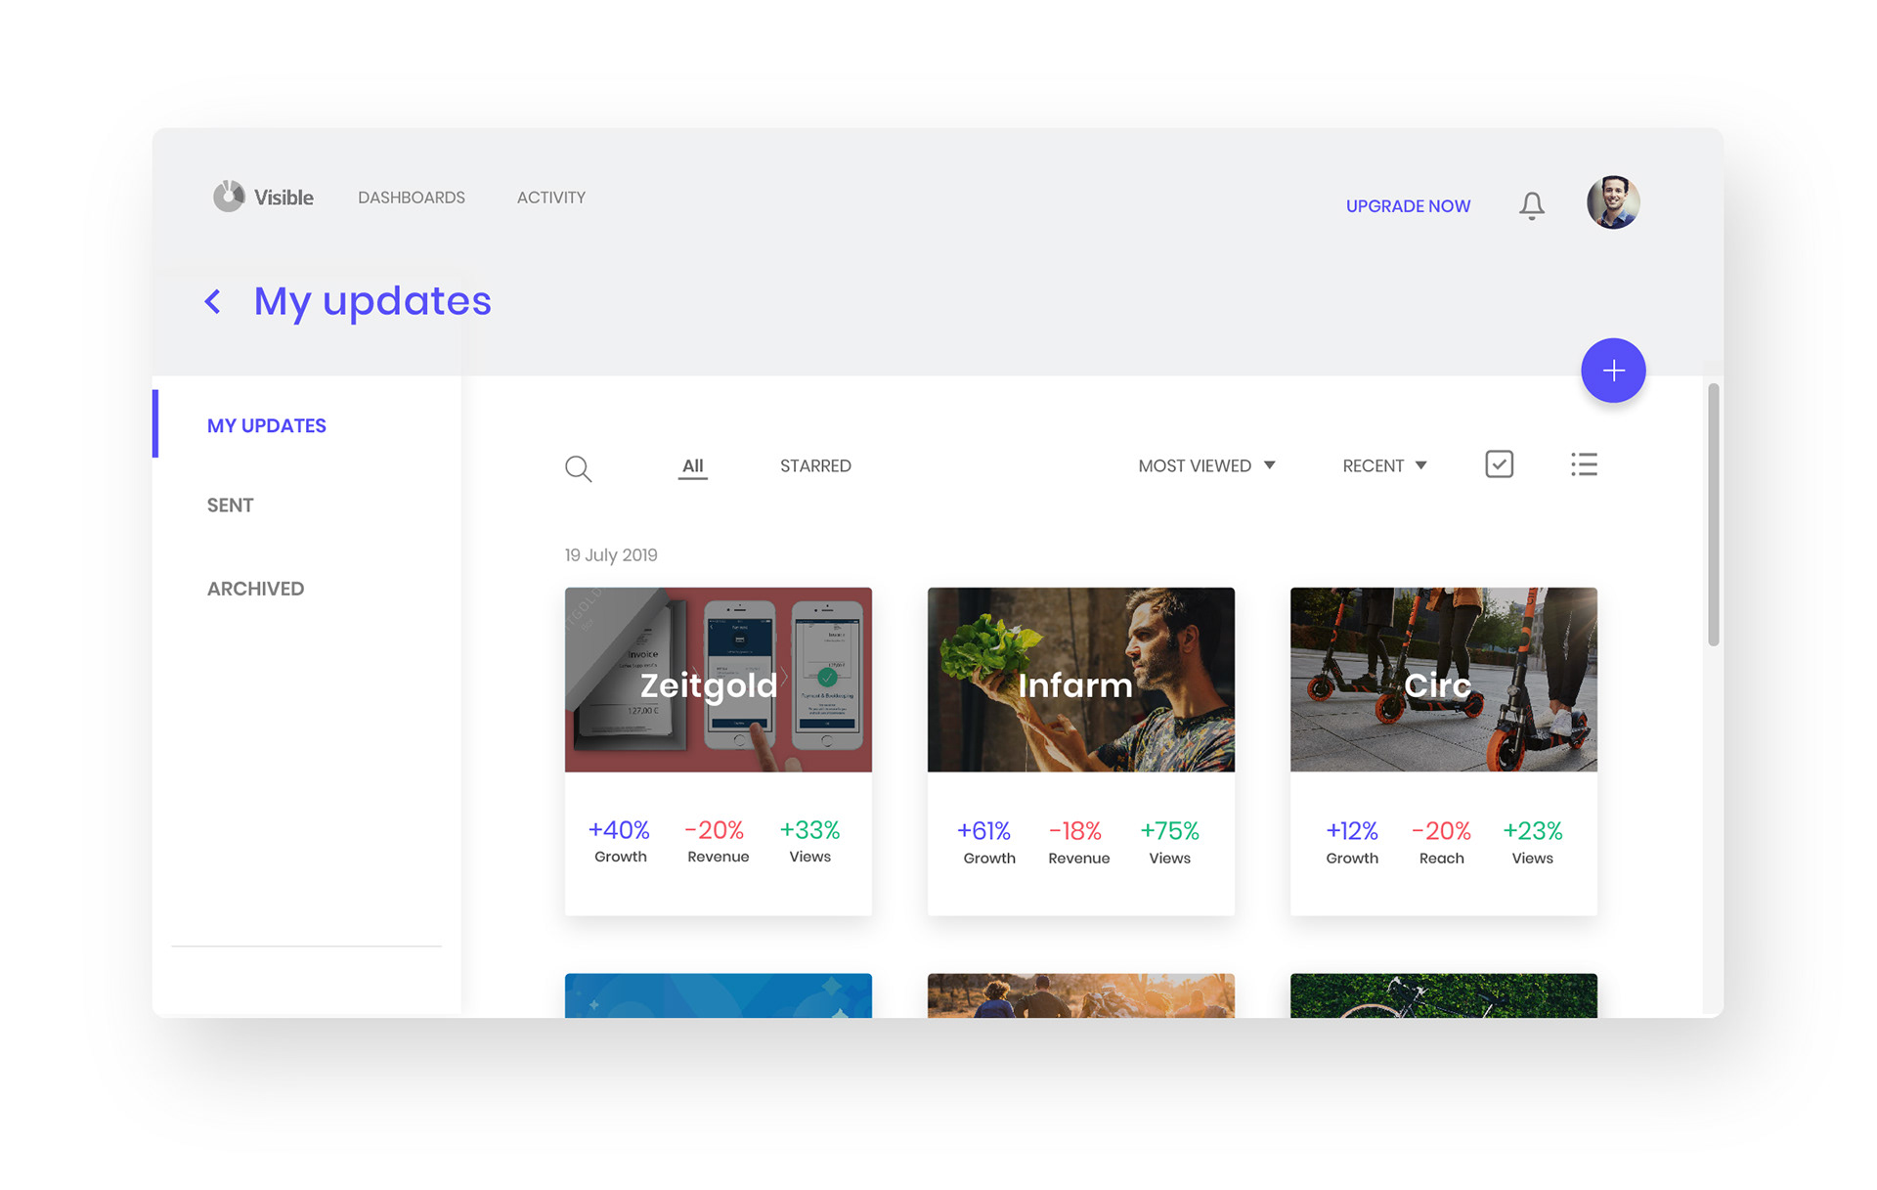Select the All filter tab
Viewport: 1877px width, 1190px height.
[692, 465]
